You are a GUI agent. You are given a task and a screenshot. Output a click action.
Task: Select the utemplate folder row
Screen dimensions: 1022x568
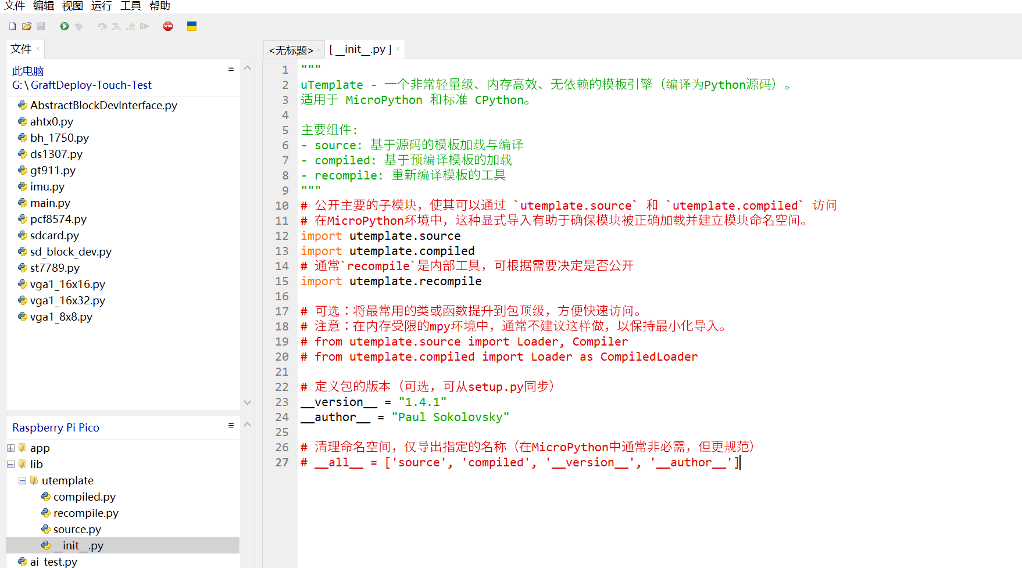(x=123, y=480)
